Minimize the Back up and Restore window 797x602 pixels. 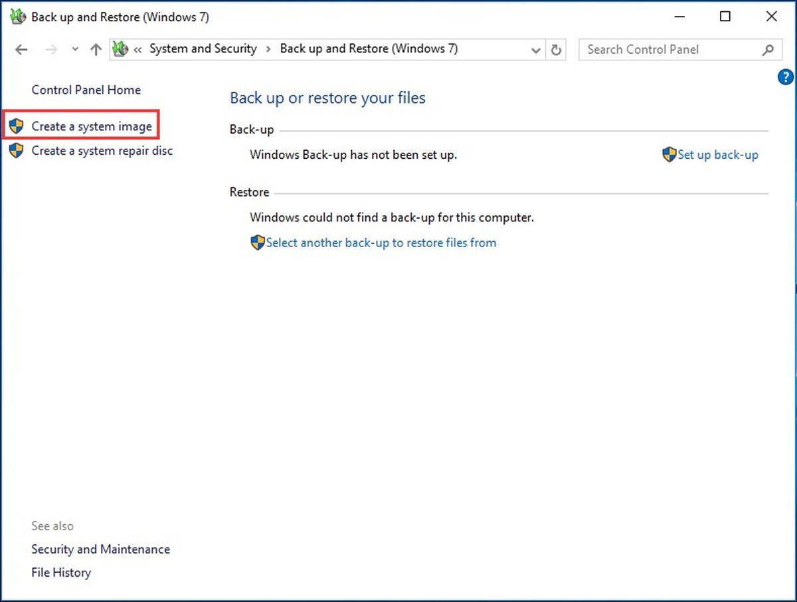pyautogui.click(x=678, y=17)
